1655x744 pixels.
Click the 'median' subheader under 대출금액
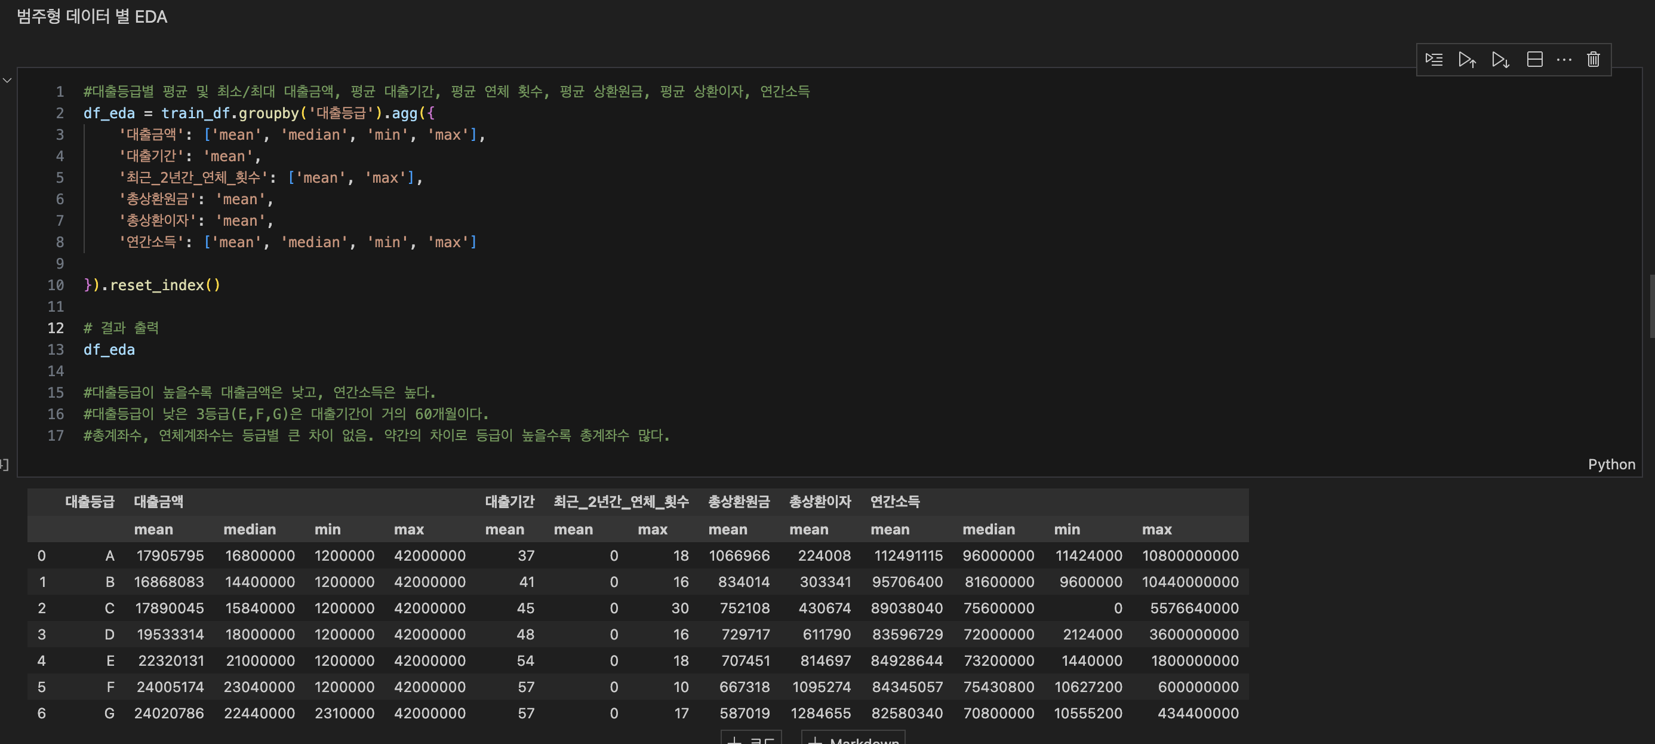point(250,530)
